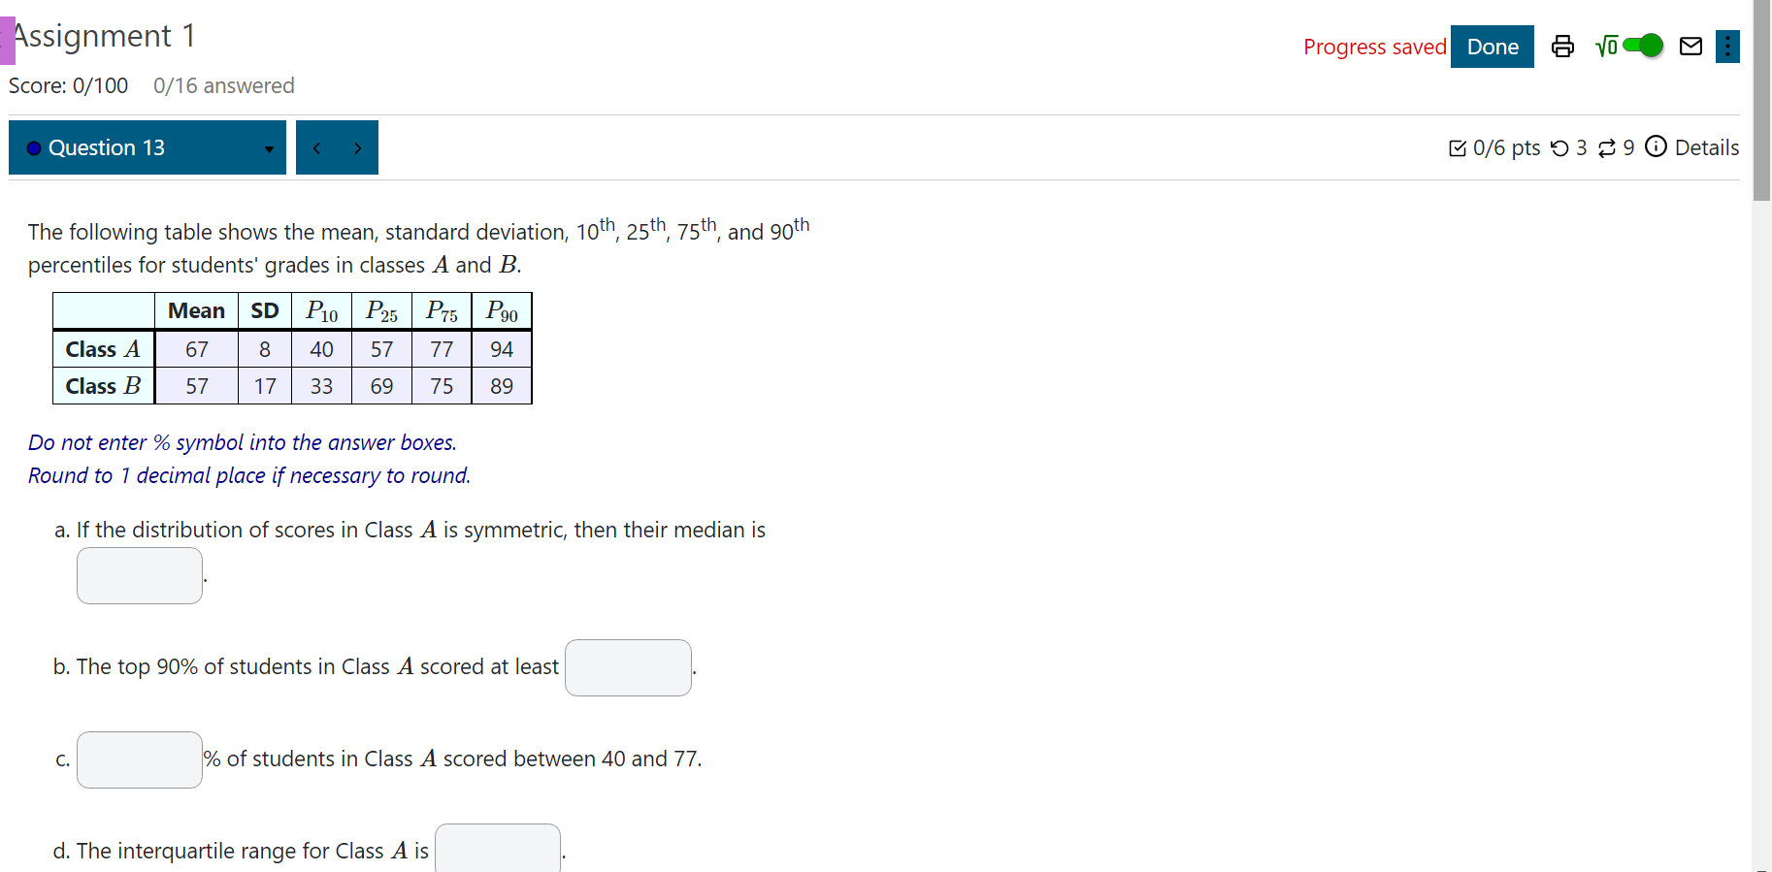The image size is (1772, 872).
Task: Click the square root math entry icon
Action: (1606, 46)
